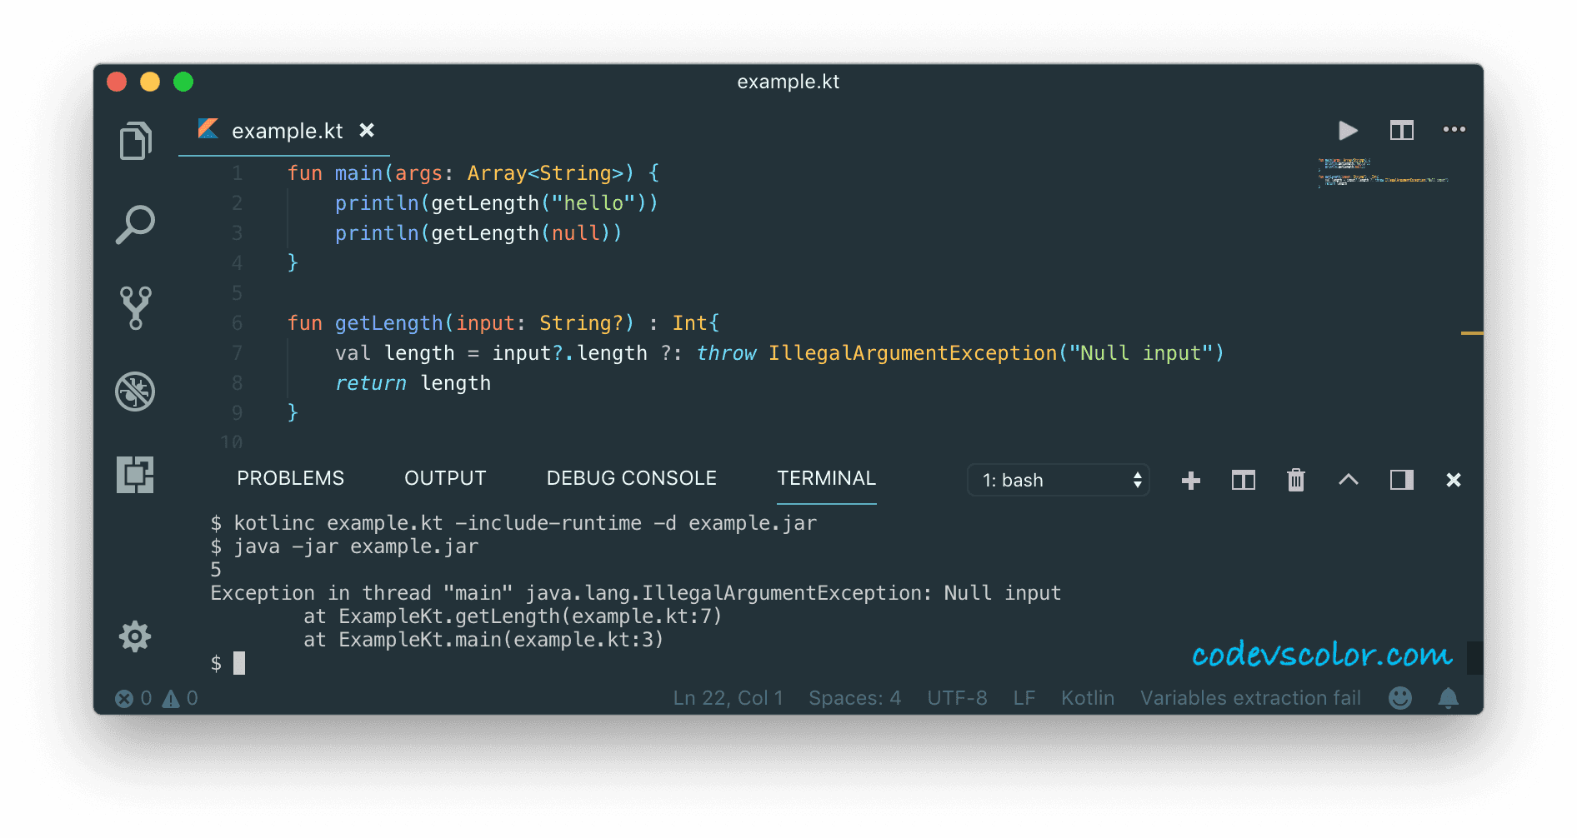
Task: Maximize the panel with the up chevron
Action: tap(1349, 480)
